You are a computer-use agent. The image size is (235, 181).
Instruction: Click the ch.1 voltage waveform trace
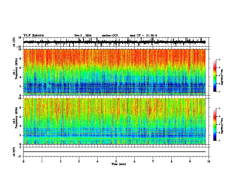[115, 42]
